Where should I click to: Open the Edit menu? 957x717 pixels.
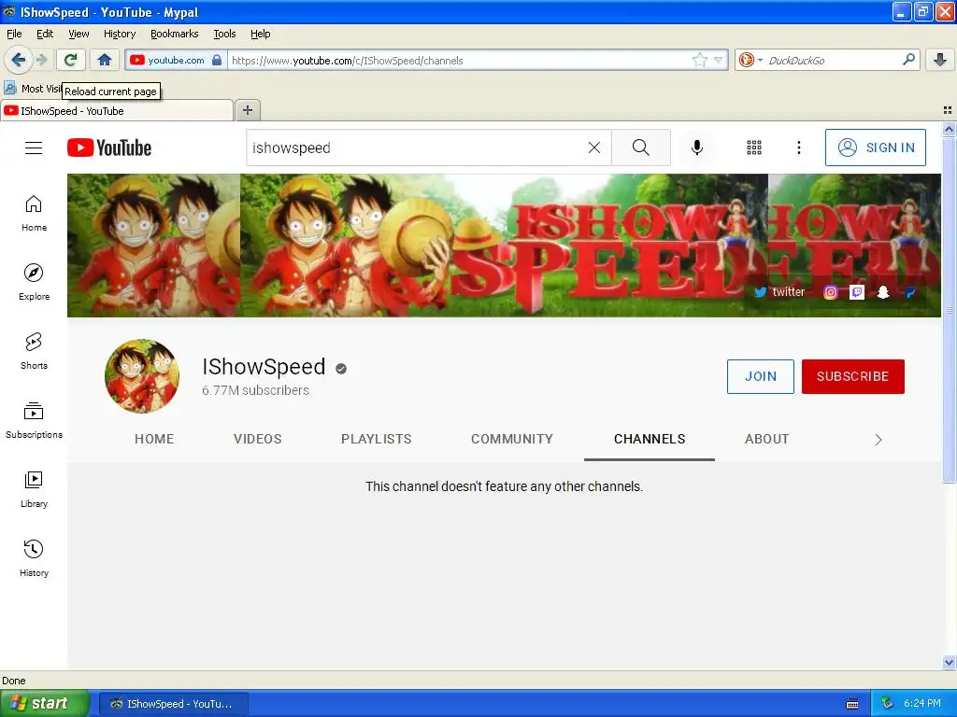click(45, 34)
